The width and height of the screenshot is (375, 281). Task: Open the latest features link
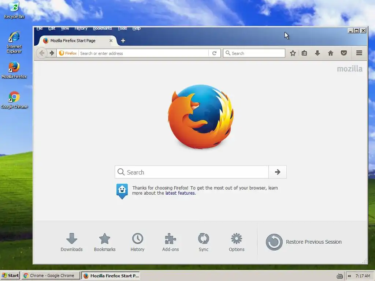pos(180,193)
